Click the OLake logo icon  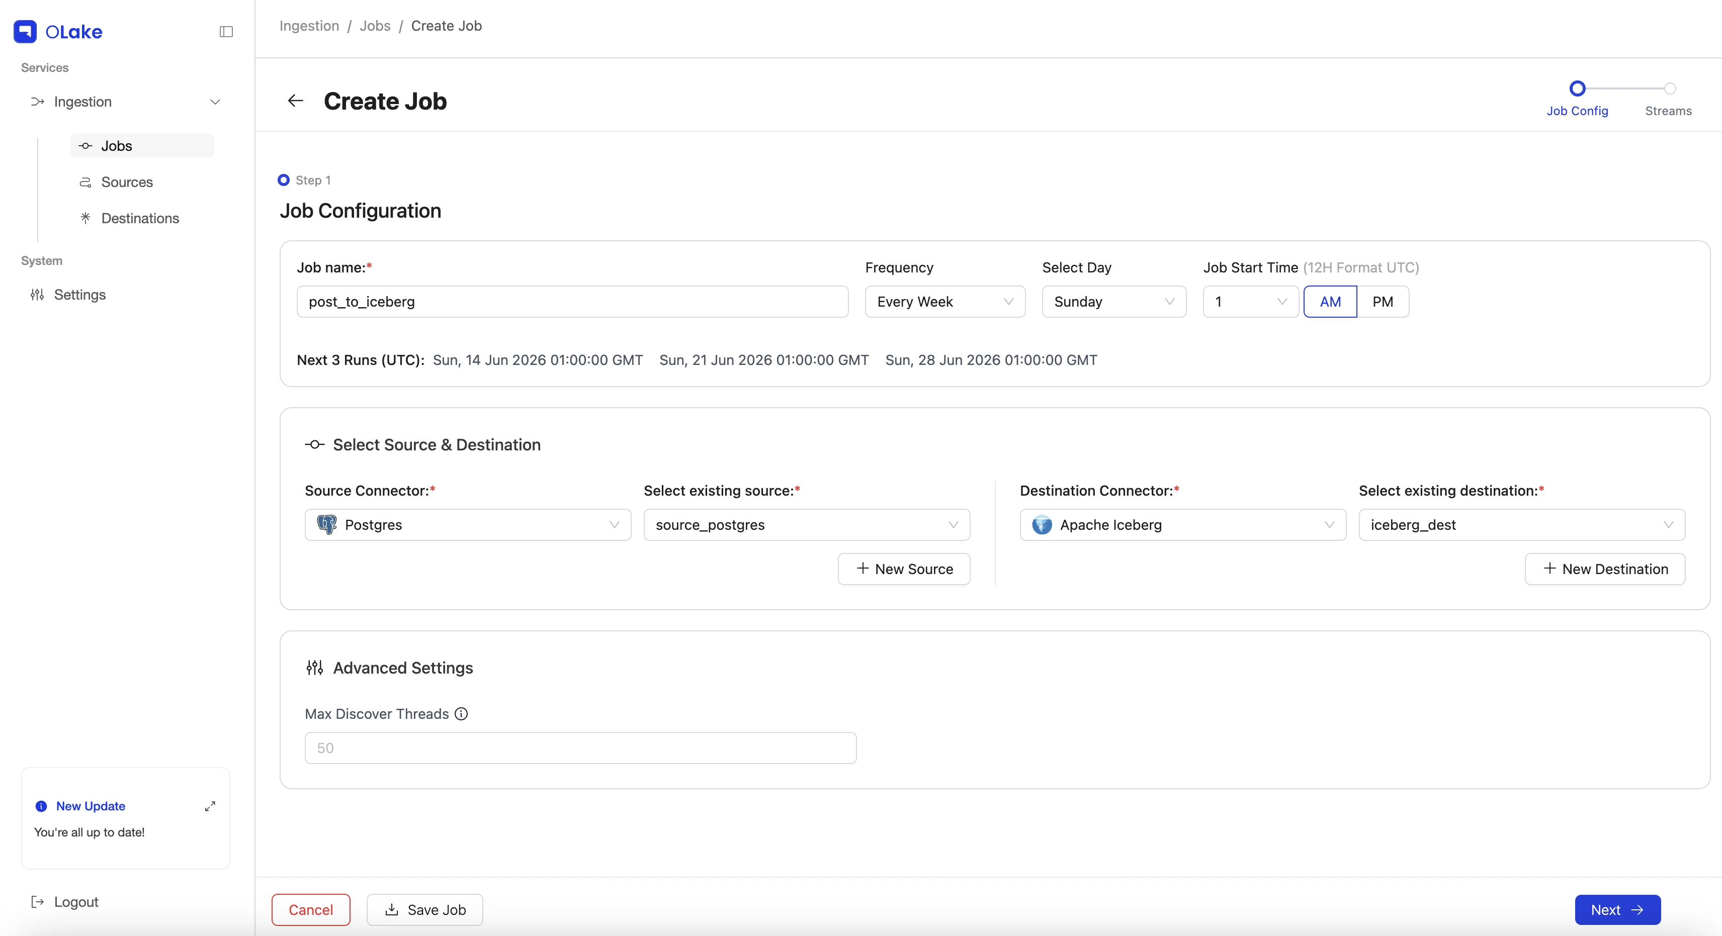click(26, 31)
